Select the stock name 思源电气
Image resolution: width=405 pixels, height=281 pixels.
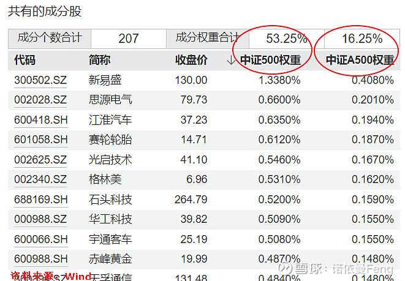pyautogui.click(x=110, y=100)
